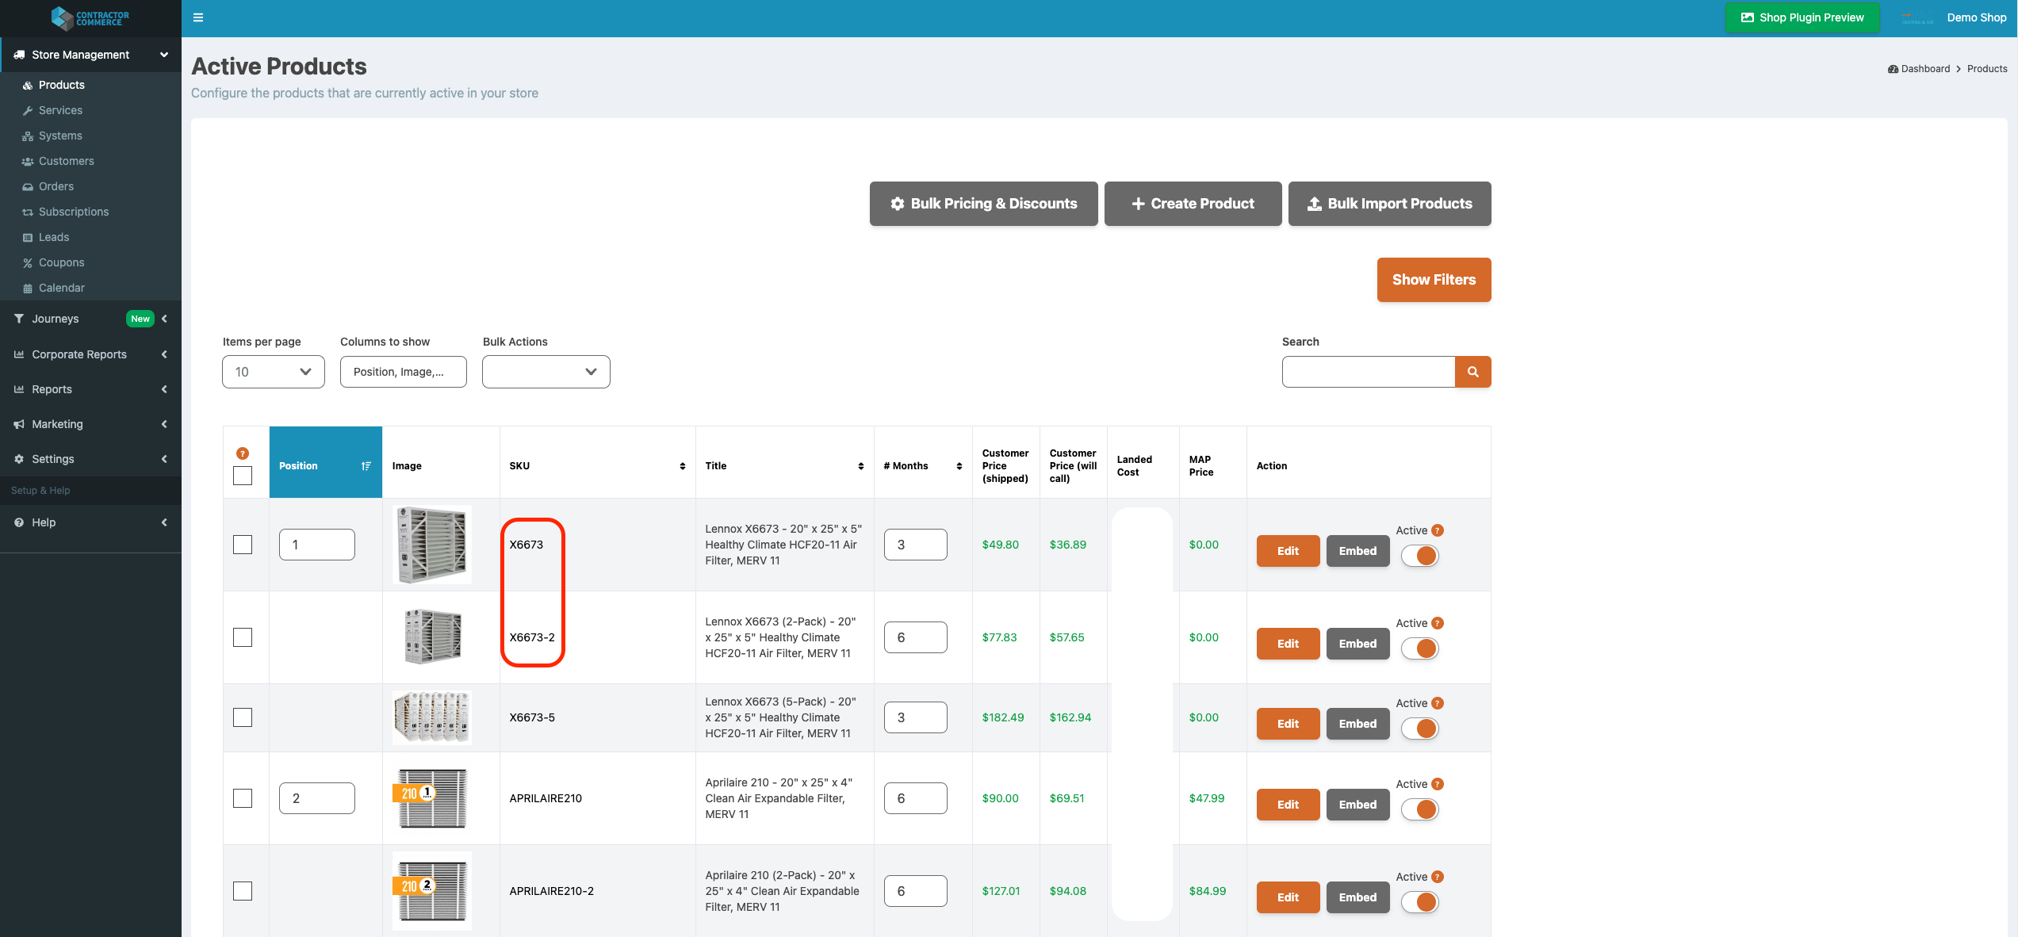
Task: Collapse Store Management section
Action: point(90,55)
